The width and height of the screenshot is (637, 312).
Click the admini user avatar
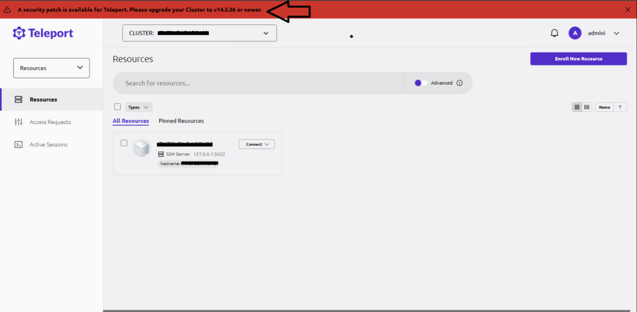pyautogui.click(x=575, y=33)
